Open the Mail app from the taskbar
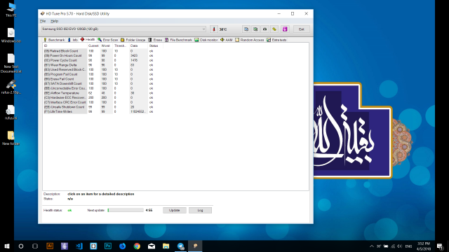 click(x=152, y=246)
